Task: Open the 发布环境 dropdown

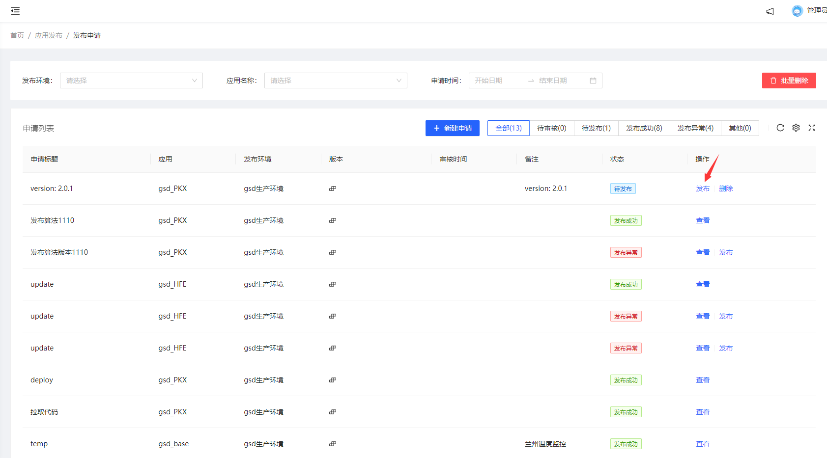Action: (131, 81)
